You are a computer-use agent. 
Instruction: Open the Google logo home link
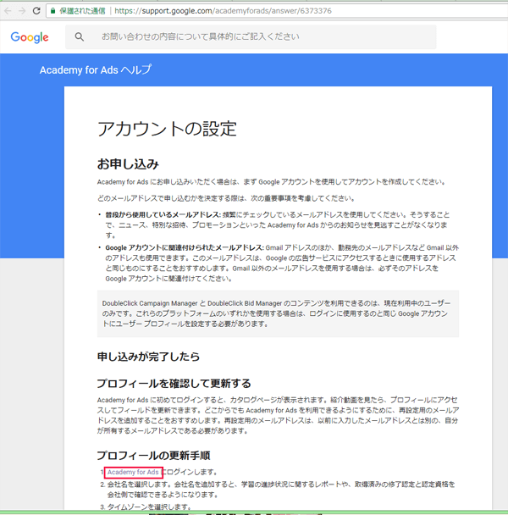point(30,37)
